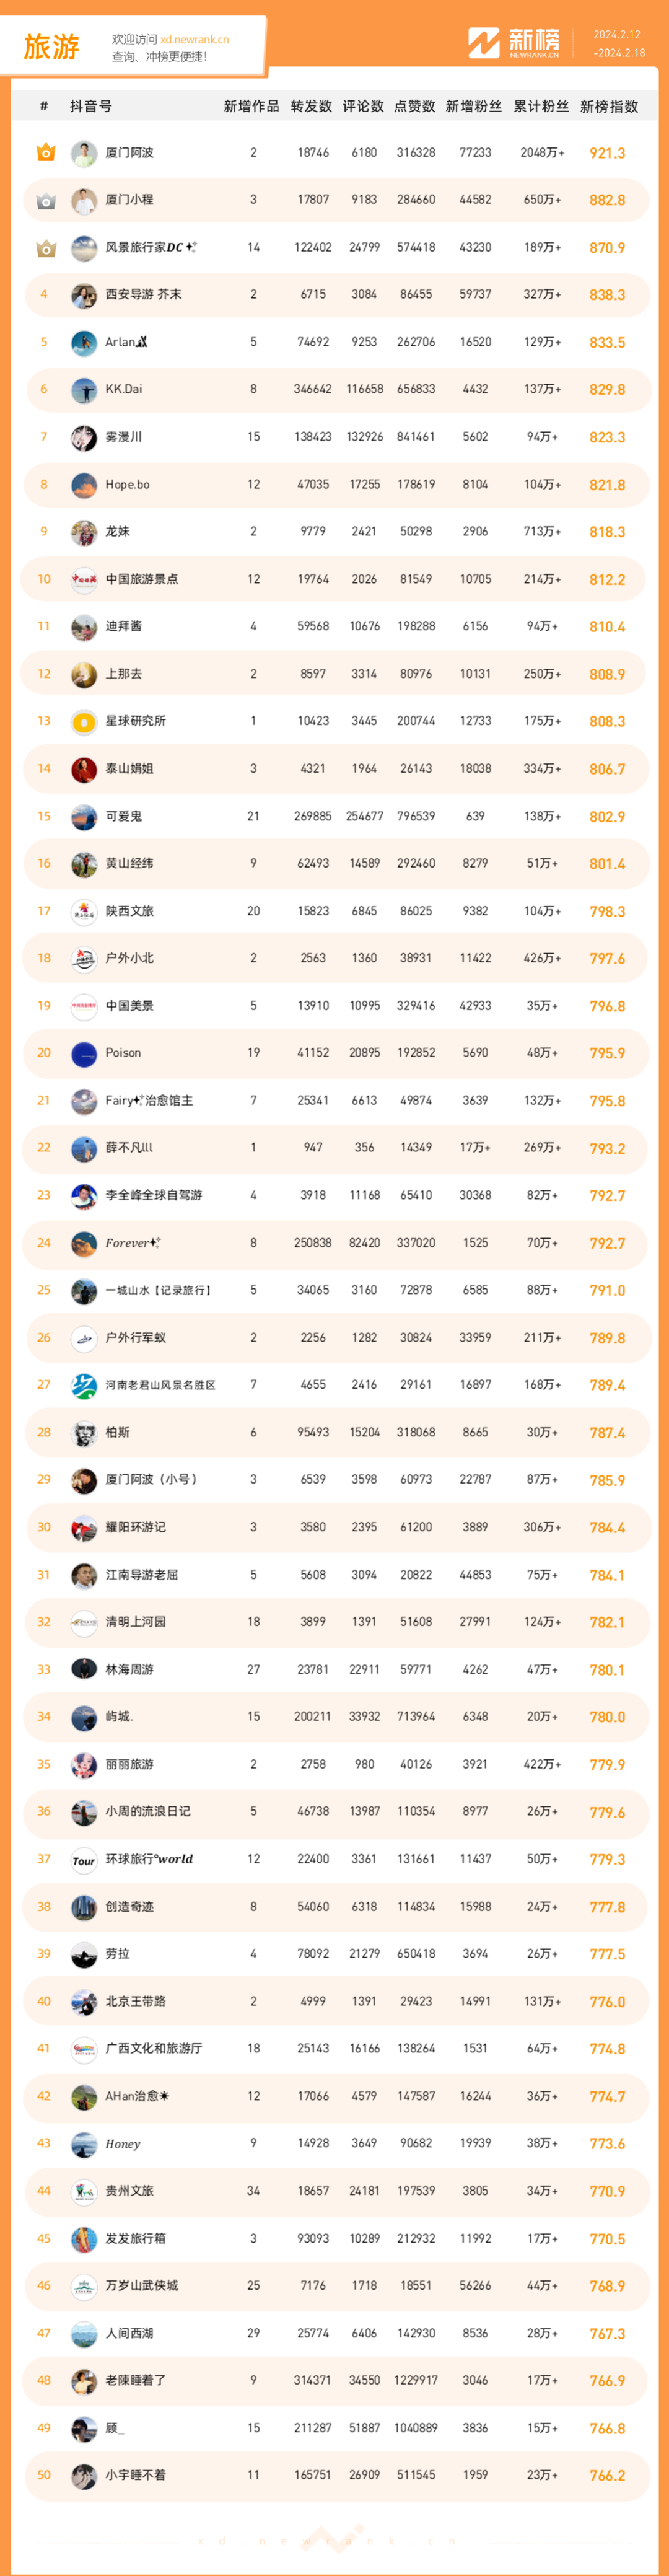The height and width of the screenshot is (2576, 669).
Task: Select account name 西安导游 芥末
Action: (144, 294)
